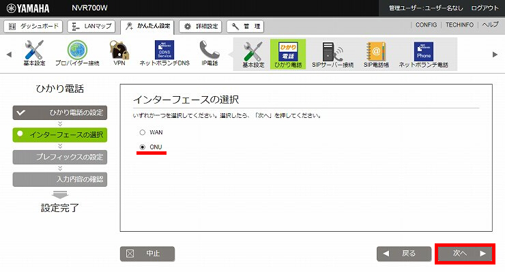Select the インターフェースの選択 step
Screen dimensions: 505x272
pos(60,135)
